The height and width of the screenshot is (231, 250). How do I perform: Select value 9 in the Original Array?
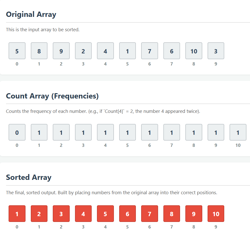(x=61, y=51)
